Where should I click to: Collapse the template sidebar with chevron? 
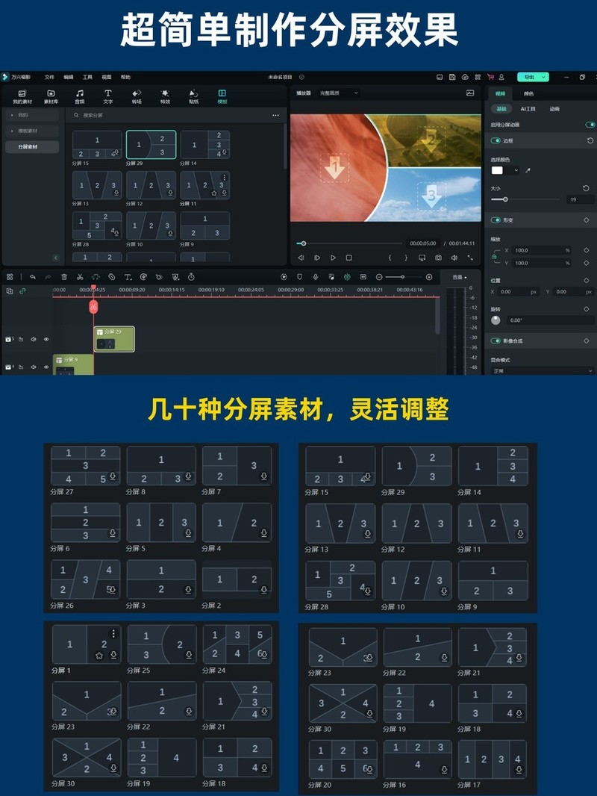click(x=56, y=258)
